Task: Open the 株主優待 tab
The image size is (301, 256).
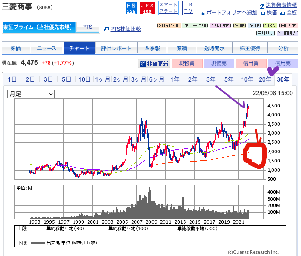Action: [x=250, y=48]
